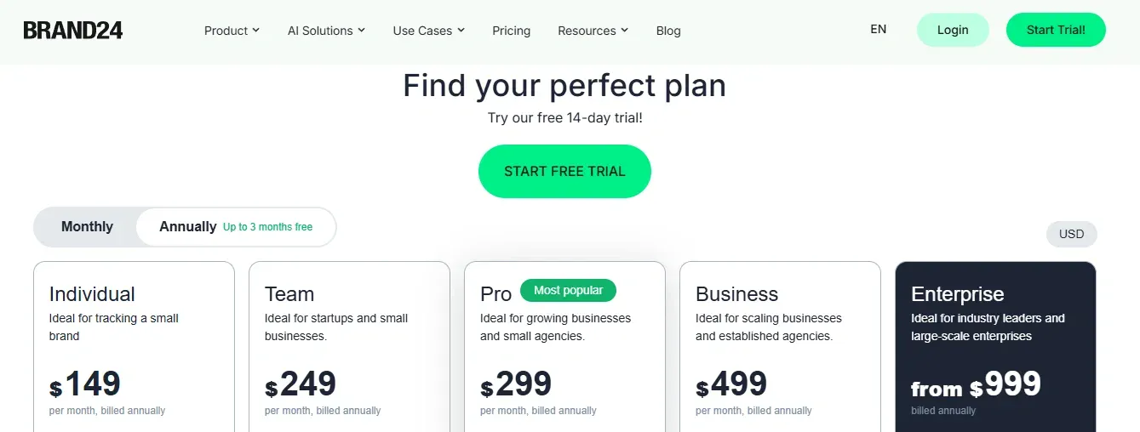
Task: Expand the Use Cases menu
Action: (x=428, y=31)
